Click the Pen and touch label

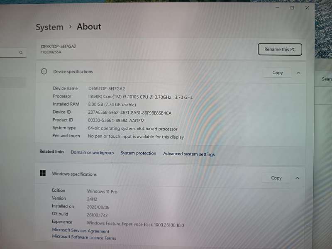(x=66, y=136)
